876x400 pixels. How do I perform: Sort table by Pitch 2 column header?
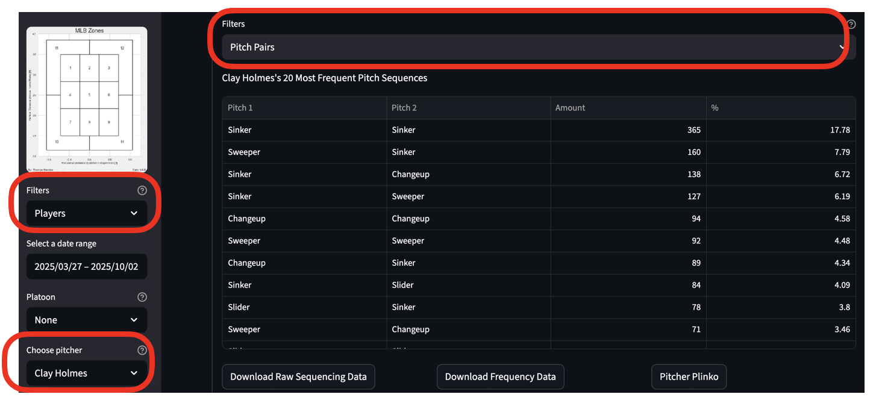(x=404, y=108)
